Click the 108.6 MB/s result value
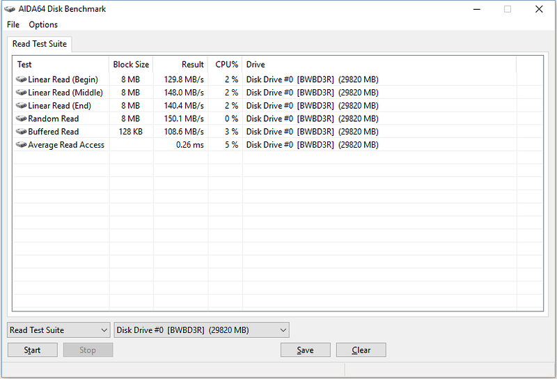557x379 pixels. pos(184,132)
